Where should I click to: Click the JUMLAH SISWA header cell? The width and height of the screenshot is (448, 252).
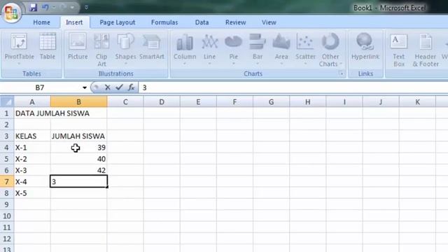[78, 136]
